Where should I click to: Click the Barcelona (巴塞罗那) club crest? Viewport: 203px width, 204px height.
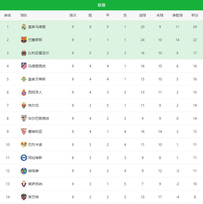coord(24,40)
